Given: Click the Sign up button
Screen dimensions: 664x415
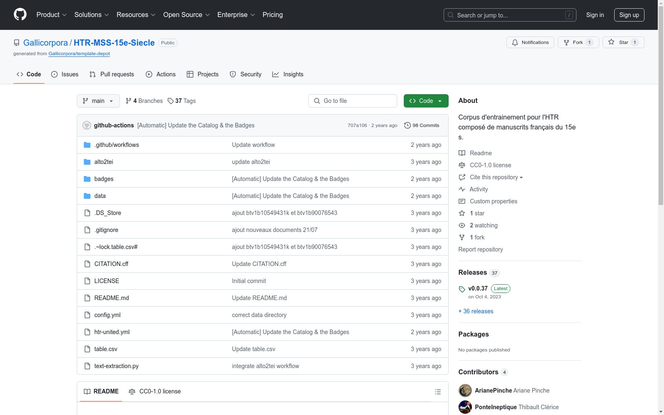Looking at the screenshot, I should click(629, 15).
